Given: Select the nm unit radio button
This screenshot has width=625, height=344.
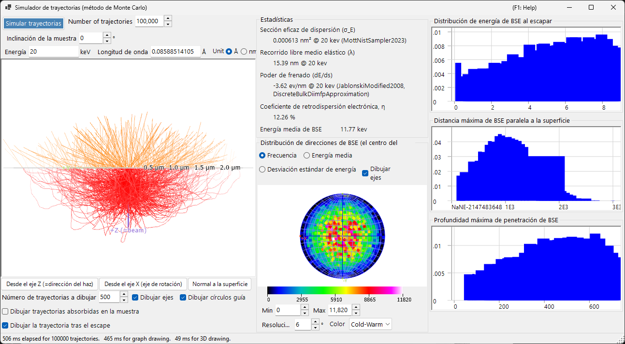Looking at the screenshot, I should tap(244, 52).
